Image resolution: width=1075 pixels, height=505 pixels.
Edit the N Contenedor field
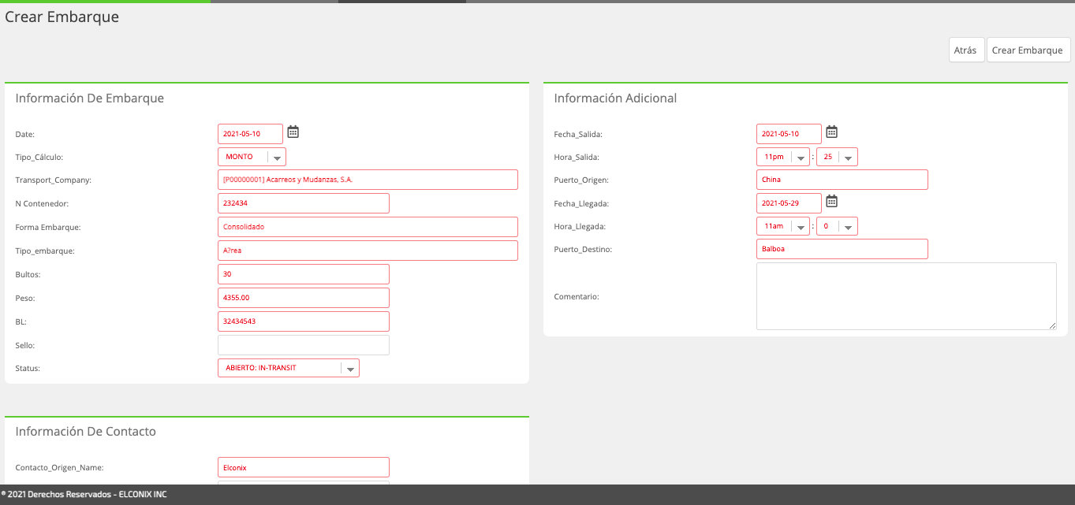304,203
